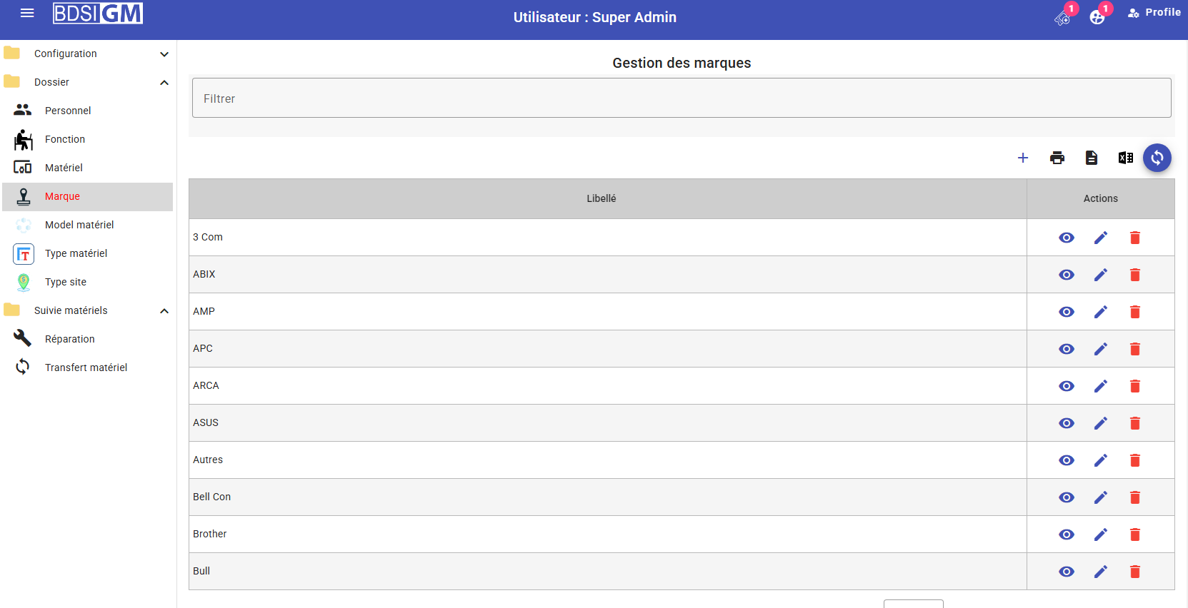Edit the Bell Con row
This screenshot has height=608, width=1188.
1101,497
